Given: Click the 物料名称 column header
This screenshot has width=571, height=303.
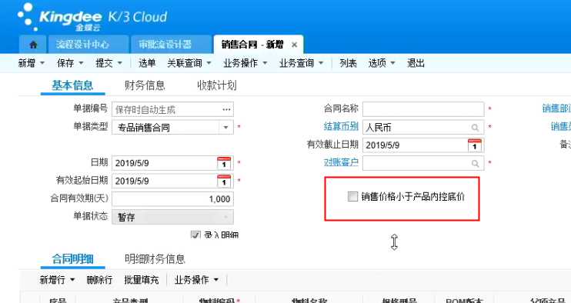Looking at the screenshot, I should click(x=309, y=301).
